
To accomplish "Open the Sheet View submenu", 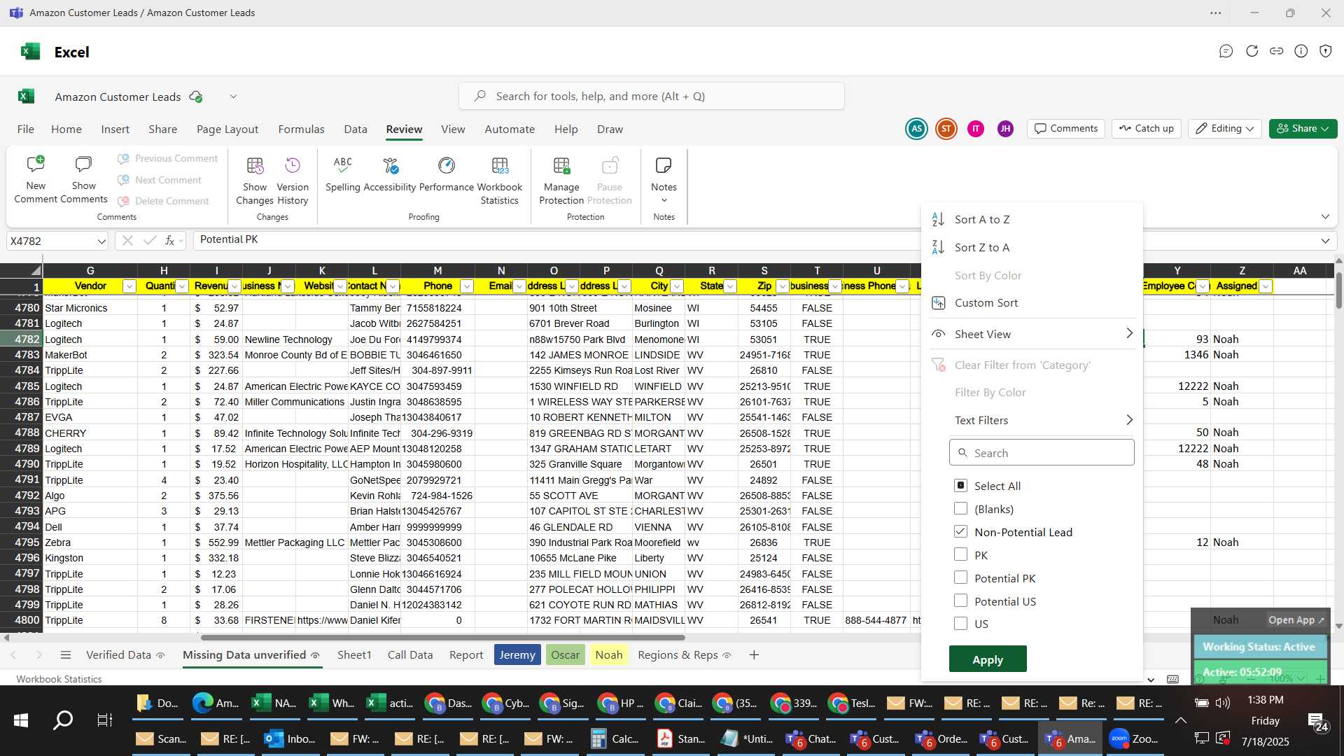I will coord(1032,334).
